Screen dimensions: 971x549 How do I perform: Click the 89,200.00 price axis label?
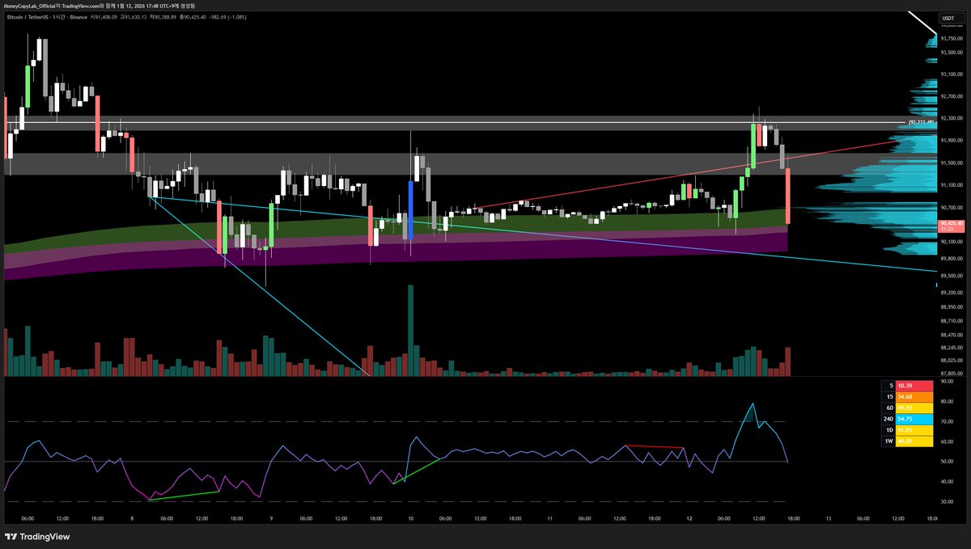(952, 292)
